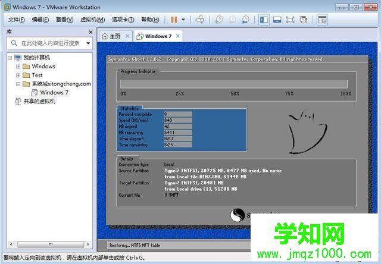Collapse the 我的计算机 tree node
381x264 pixels.
[x=10, y=58]
